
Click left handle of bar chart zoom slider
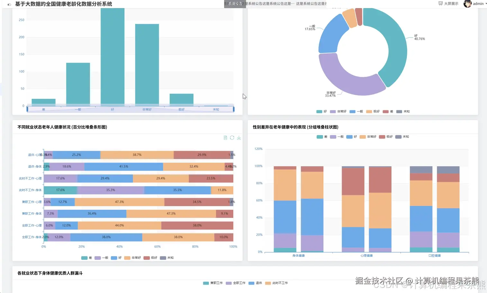click(x=27, y=109)
